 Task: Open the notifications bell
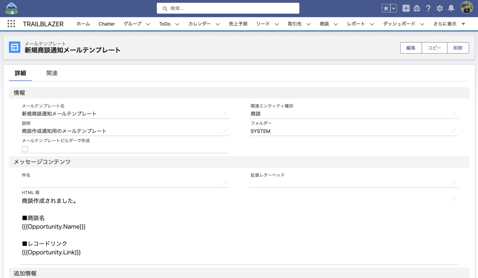pos(451,8)
